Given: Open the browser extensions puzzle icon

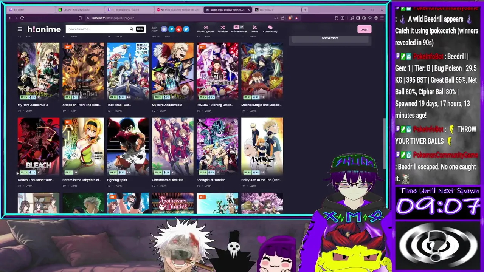Looking at the screenshot, I should (337, 18).
